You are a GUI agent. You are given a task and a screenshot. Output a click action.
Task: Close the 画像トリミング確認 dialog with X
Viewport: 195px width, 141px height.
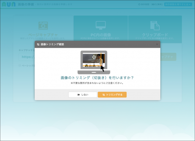click(157, 44)
